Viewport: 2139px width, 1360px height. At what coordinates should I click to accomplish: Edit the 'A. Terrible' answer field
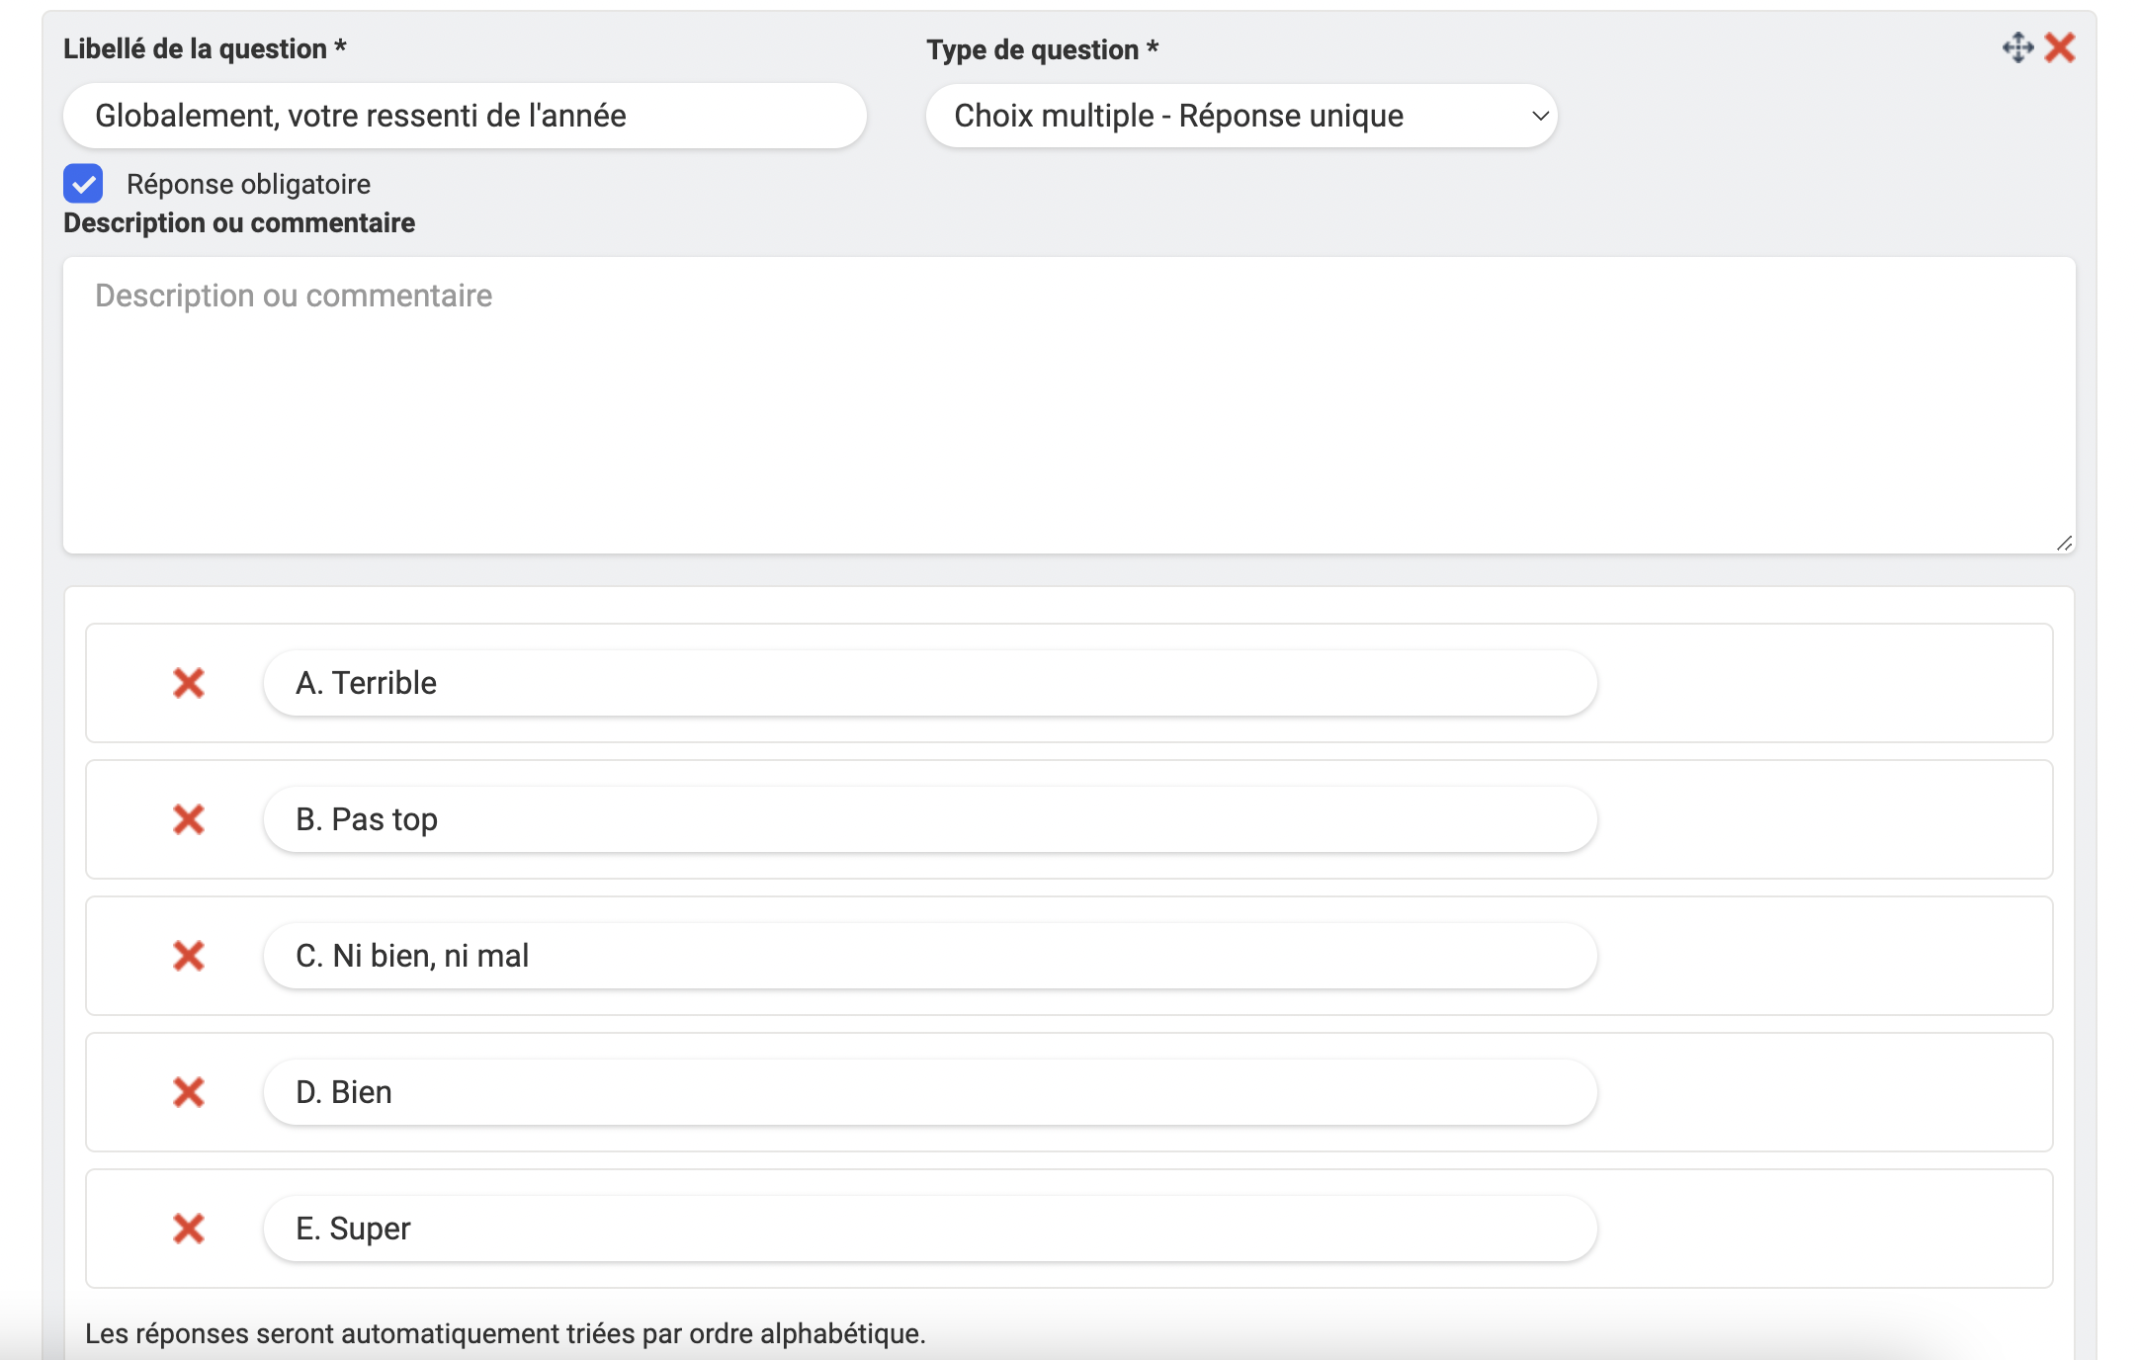[x=929, y=683]
